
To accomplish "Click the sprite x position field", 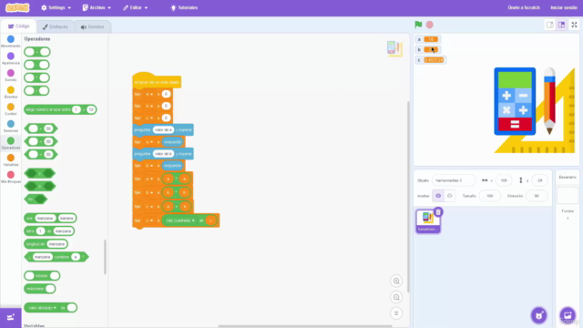I will click(504, 180).
